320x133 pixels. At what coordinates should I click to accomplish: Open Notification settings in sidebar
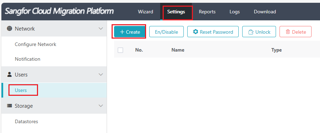pyautogui.click(x=27, y=59)
